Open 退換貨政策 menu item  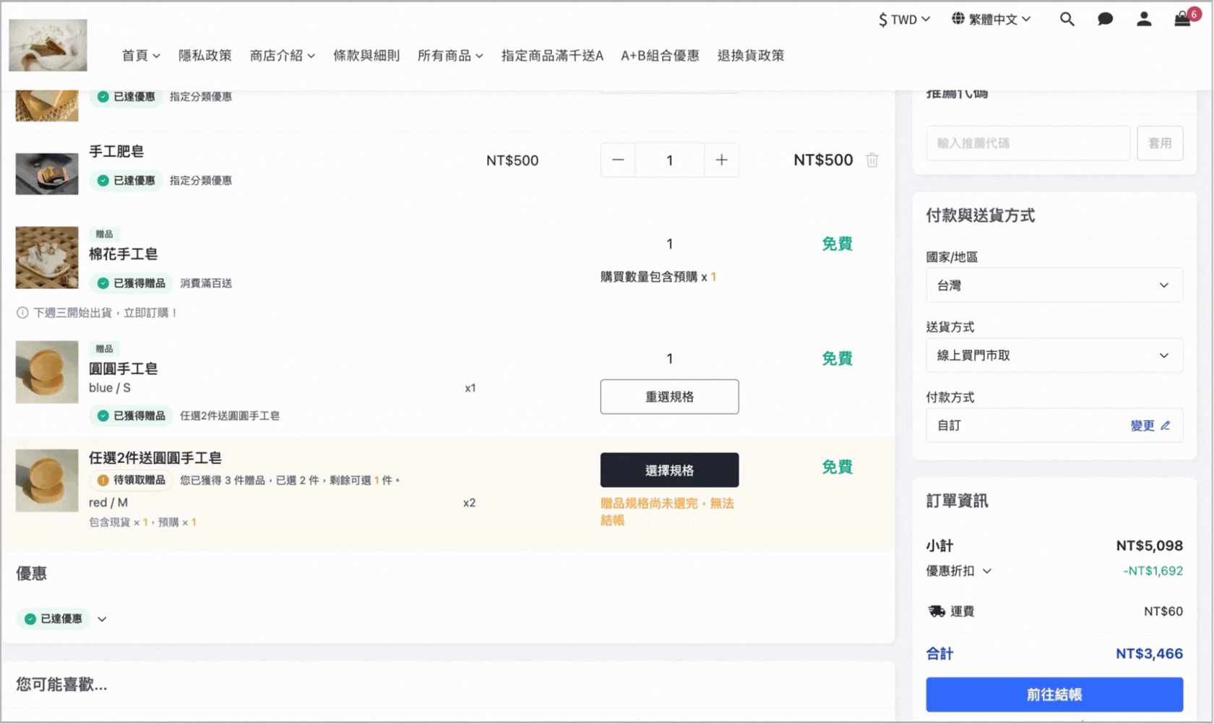(750, 56)
